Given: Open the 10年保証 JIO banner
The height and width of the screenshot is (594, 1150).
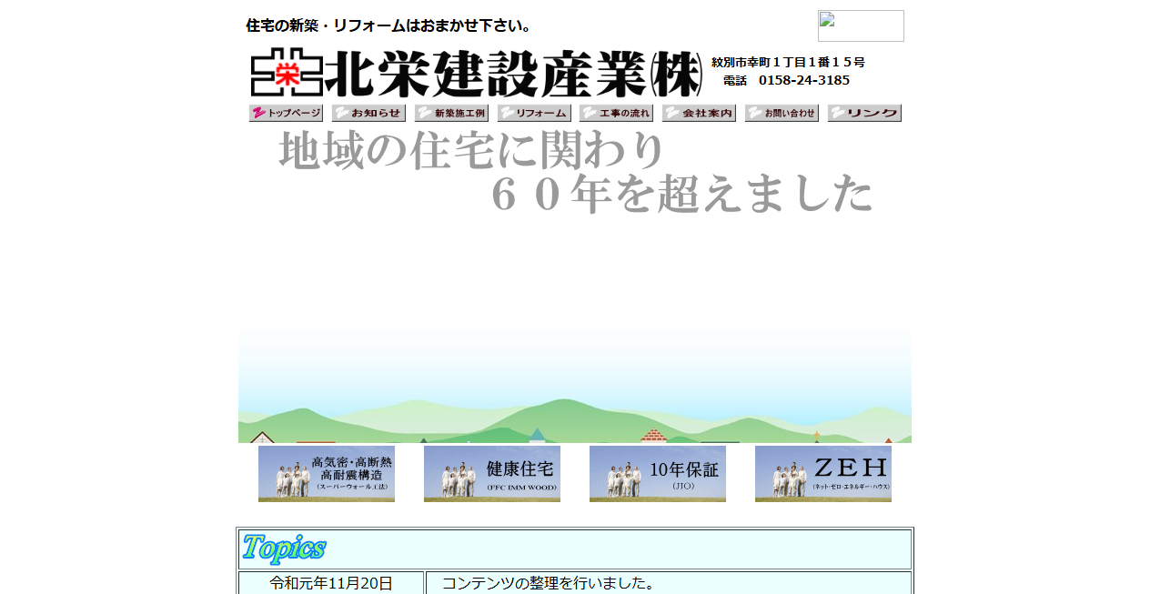Looking at the screenshot, I should pos(658,473).
